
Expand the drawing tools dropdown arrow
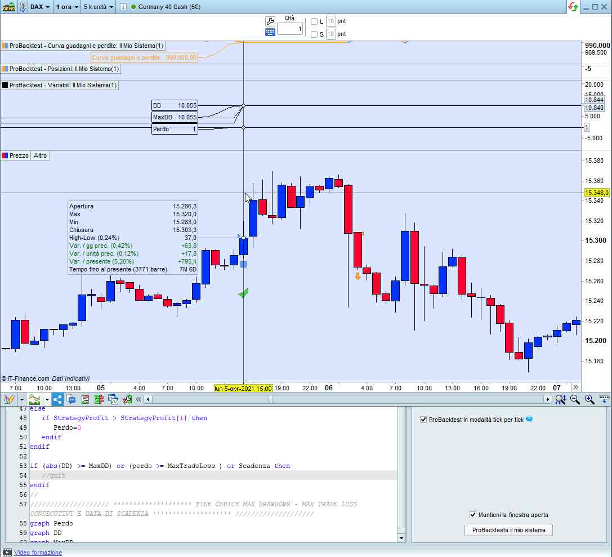22,400
